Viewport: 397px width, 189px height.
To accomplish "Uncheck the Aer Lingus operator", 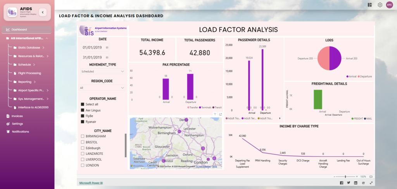I will (x=83, y=110).
